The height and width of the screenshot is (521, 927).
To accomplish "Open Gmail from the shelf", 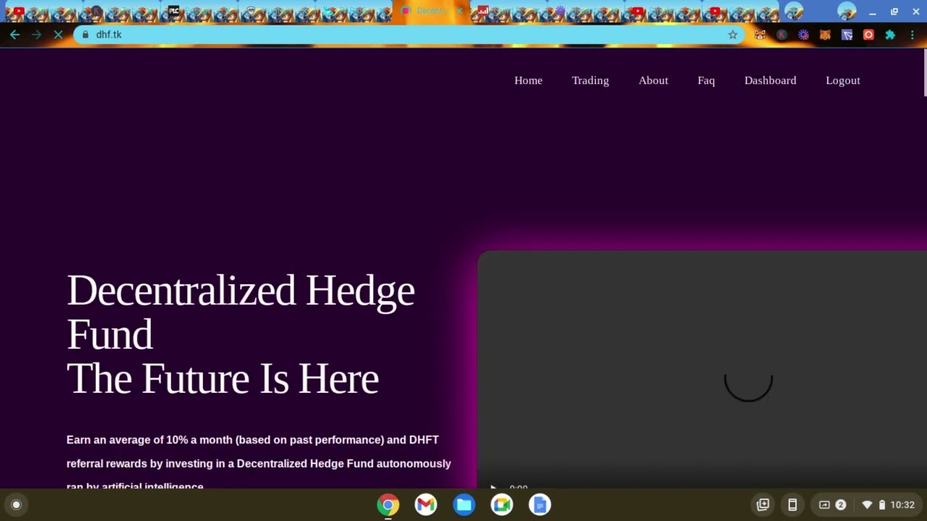I will point(426,504).
